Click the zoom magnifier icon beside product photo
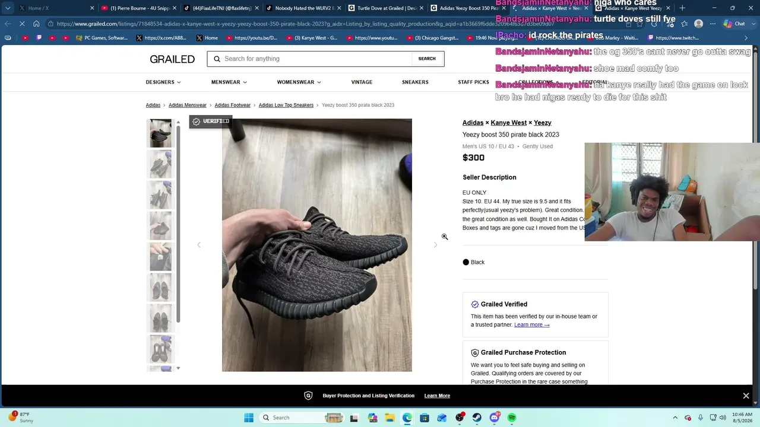Image resolution: width=760 pixels, height=427 pixels. (444, 237)
